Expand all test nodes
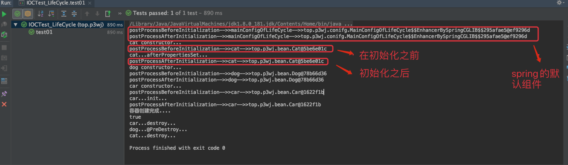 (63, 14)
